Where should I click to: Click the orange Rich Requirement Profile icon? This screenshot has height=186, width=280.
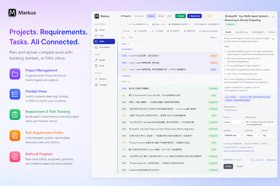(15, 136)
